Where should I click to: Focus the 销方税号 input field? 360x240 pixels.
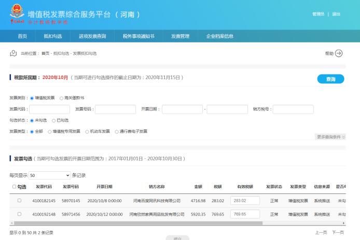click(293, 109)
